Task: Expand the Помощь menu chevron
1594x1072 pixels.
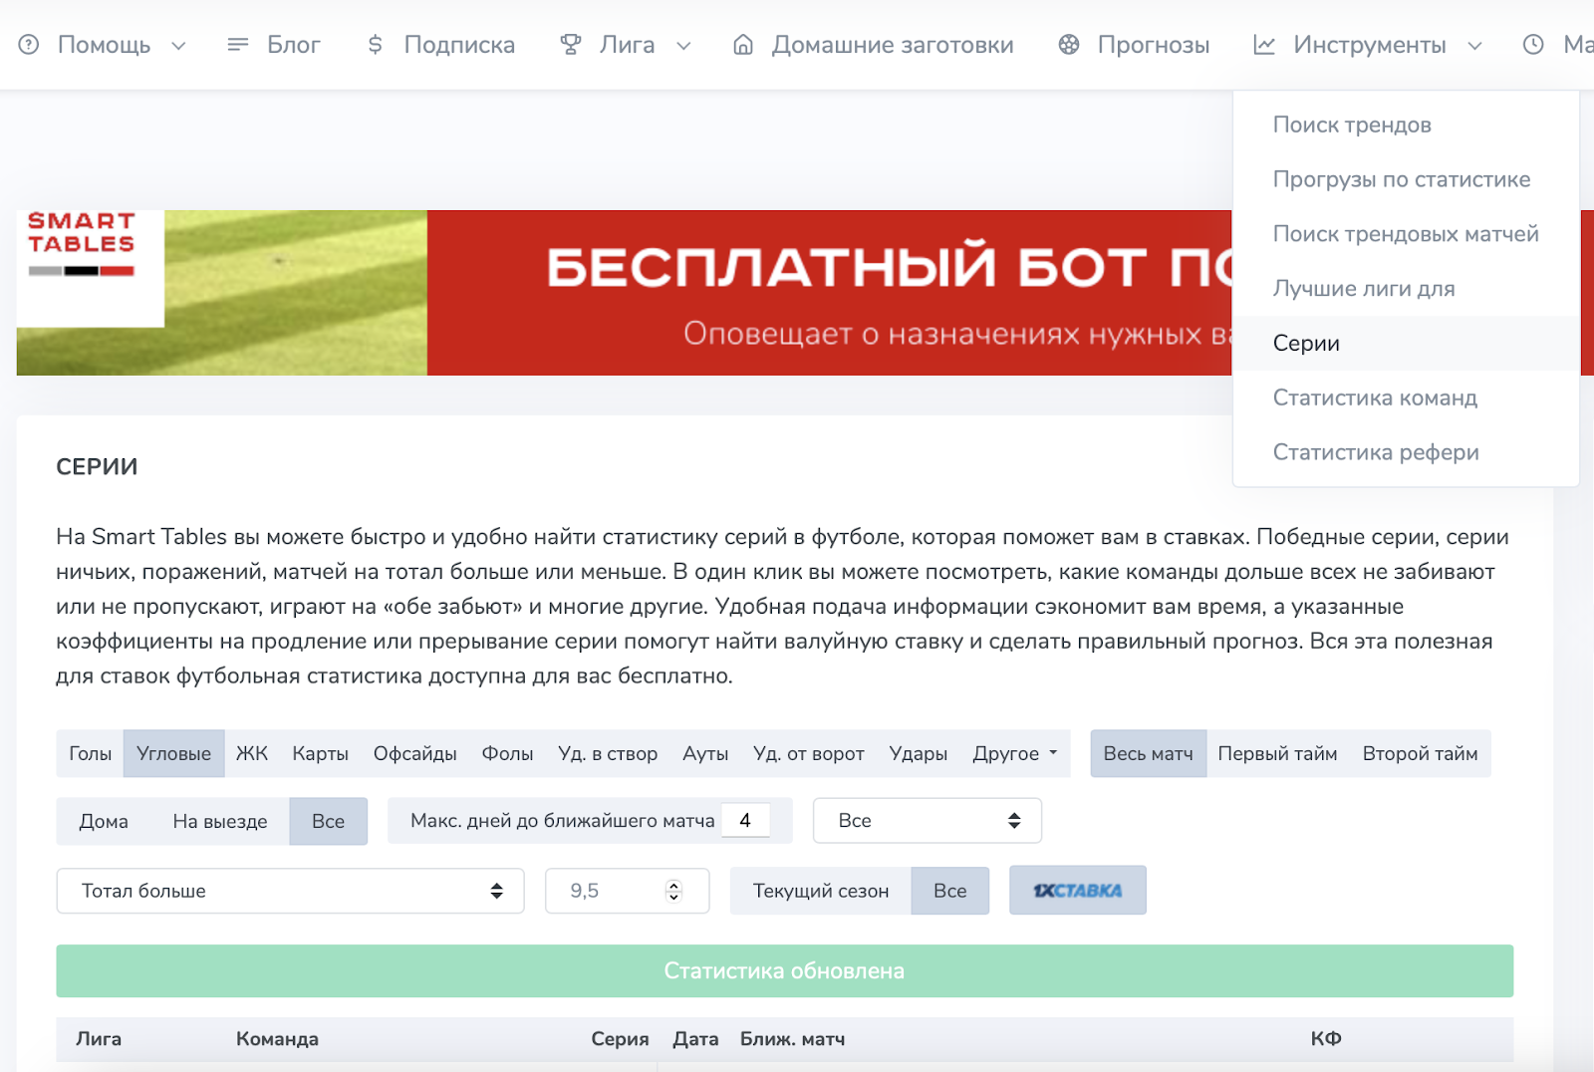Action: [178, 46]
